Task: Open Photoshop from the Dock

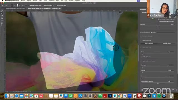Action: point(110,96)
